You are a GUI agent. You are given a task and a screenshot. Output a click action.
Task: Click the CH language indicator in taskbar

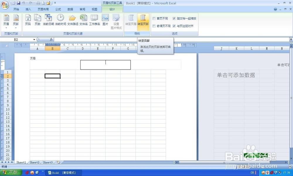pos(252,172)
